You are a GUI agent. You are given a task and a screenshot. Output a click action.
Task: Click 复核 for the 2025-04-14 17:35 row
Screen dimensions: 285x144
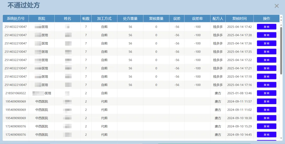(267, 52)
